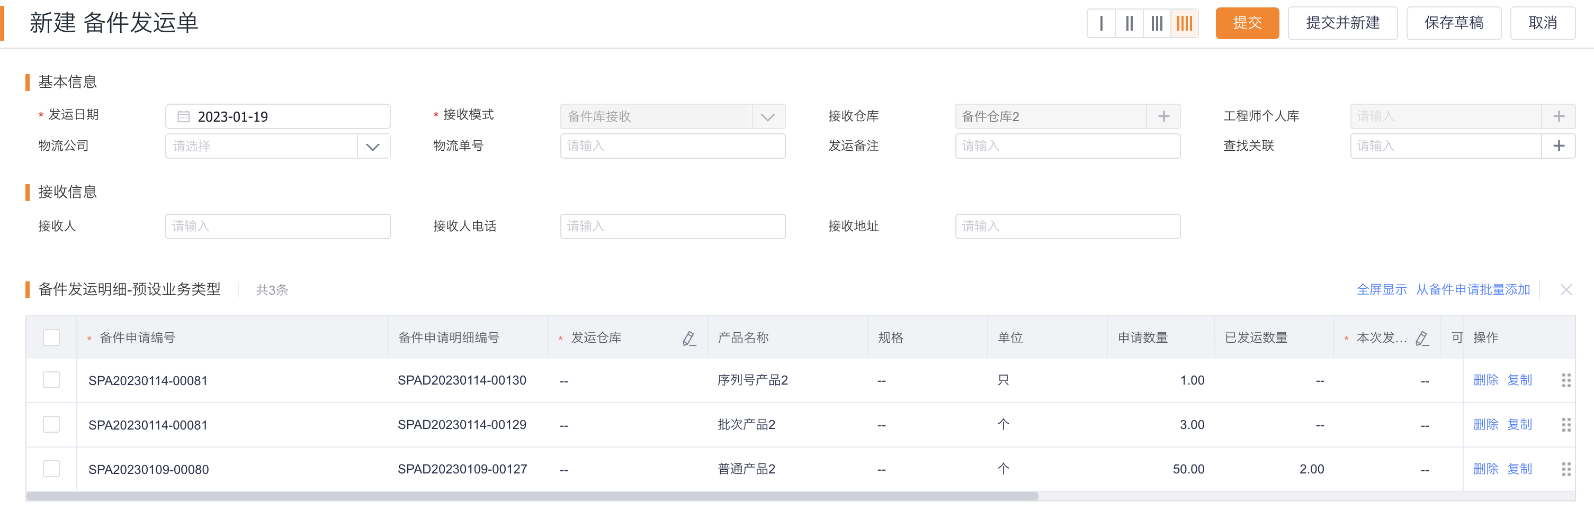Select four-column layout icon
The width and height of the screenshot is (1594, 511).
click(1184, 23)
